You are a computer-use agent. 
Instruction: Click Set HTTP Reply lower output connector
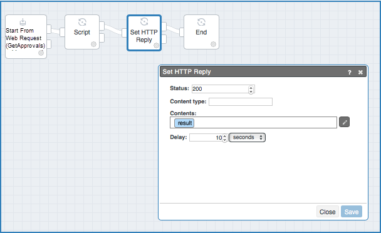pyautogui.click(x=164, y=39)
